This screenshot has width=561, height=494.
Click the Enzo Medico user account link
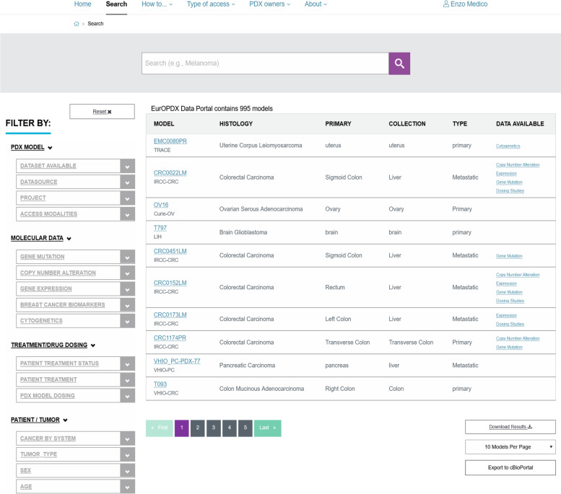coord(465,4)
